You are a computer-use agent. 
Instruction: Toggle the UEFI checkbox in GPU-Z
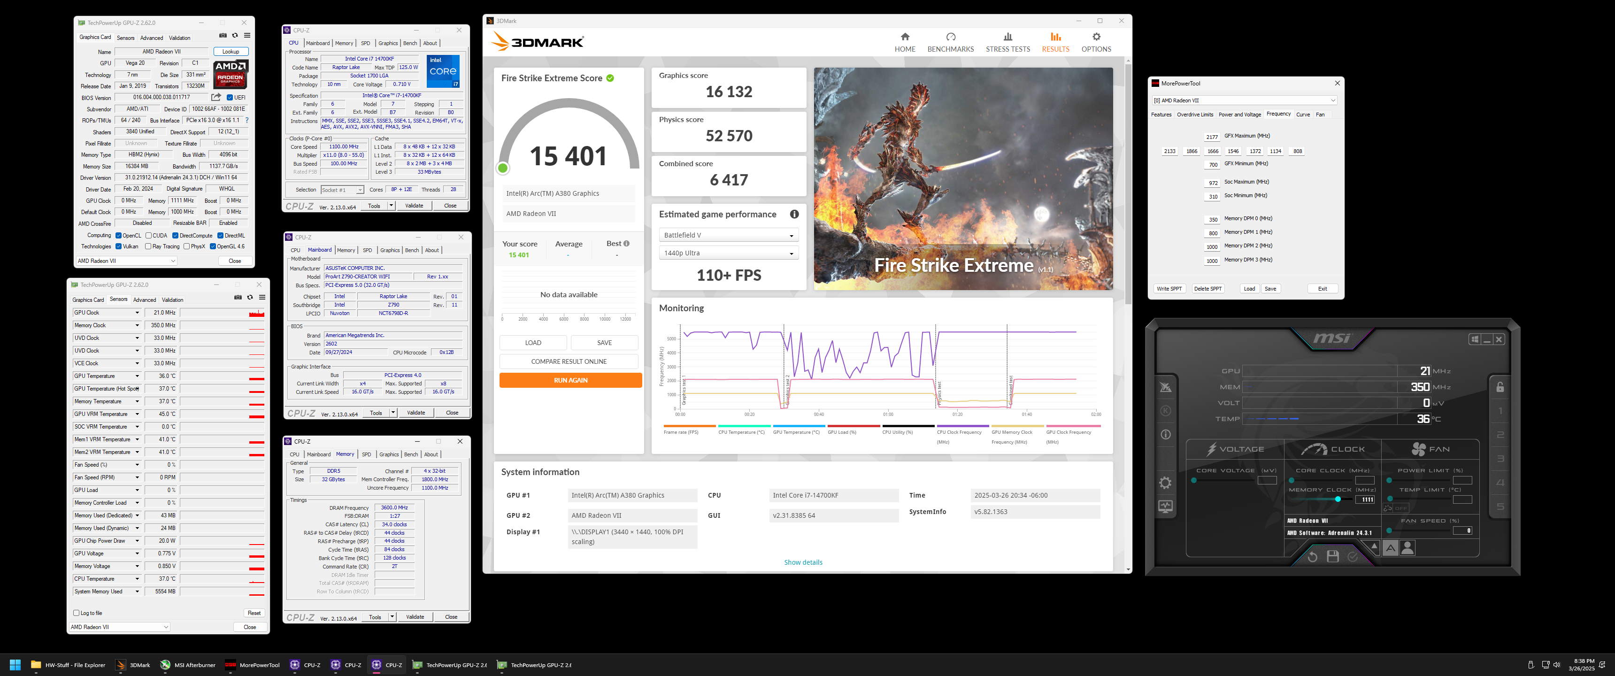pos(230,97)
